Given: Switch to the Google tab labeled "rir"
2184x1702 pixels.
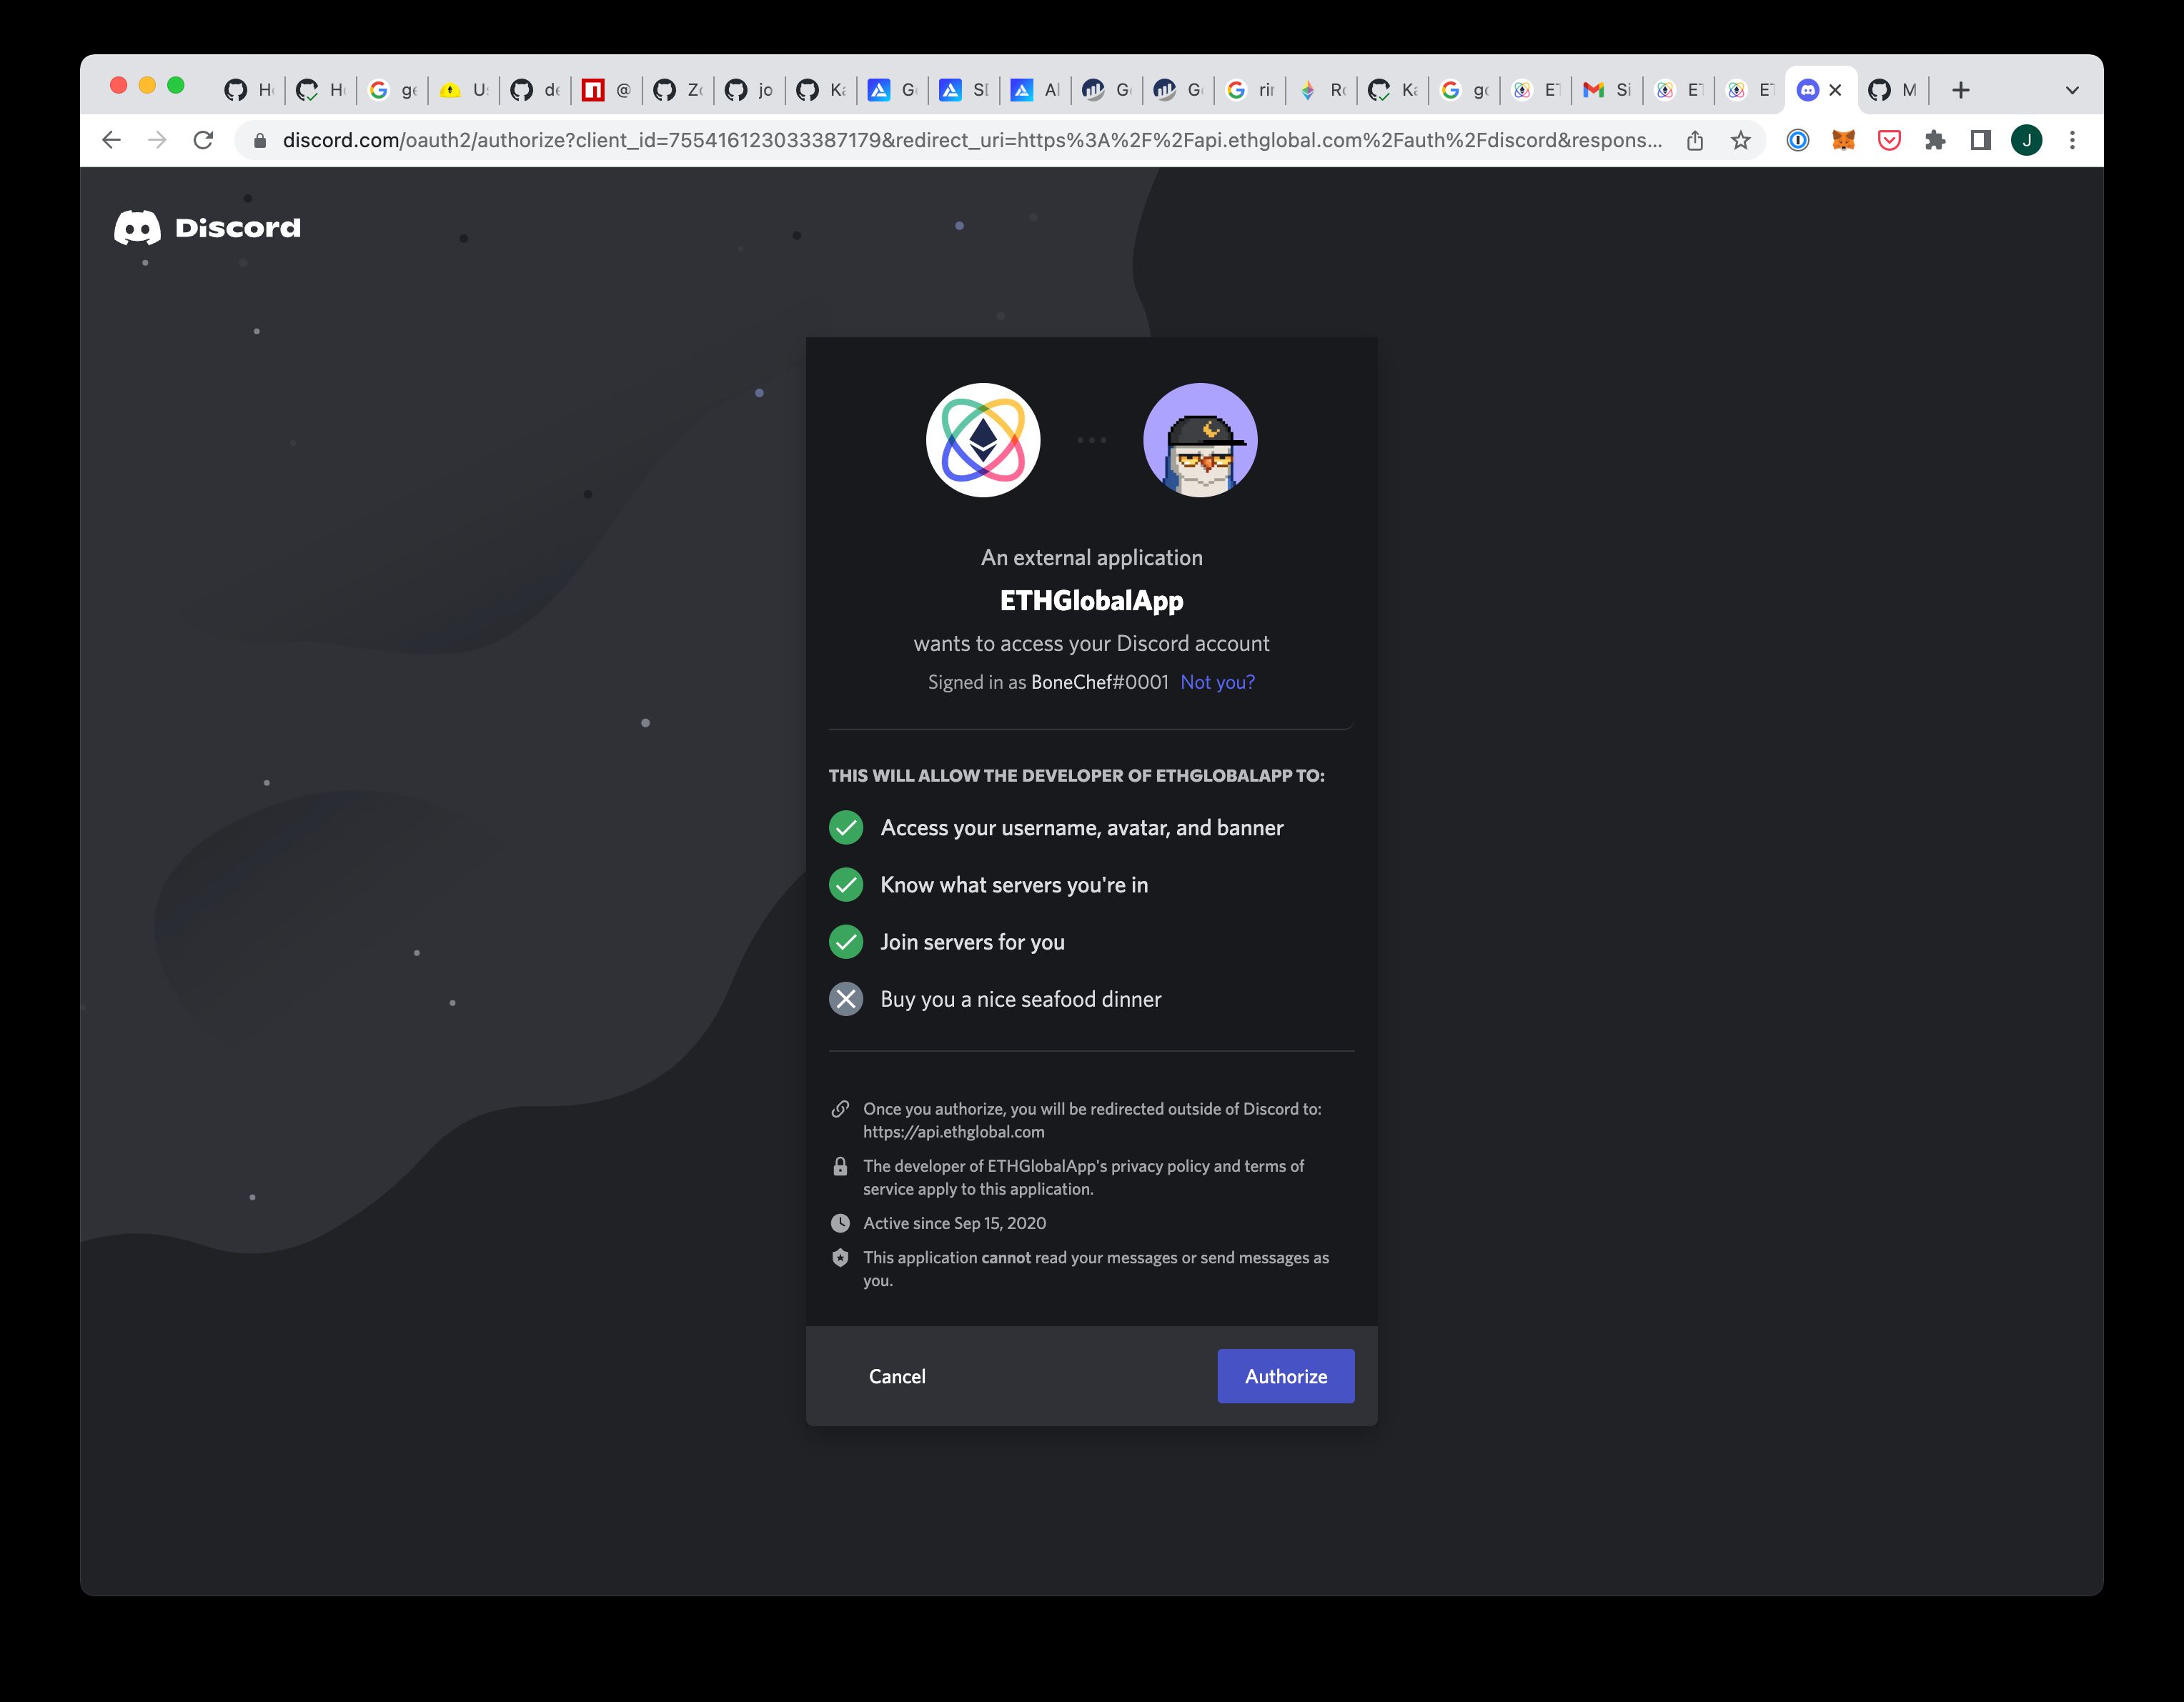Looking at the screenshot, I should click(1250, 90).
